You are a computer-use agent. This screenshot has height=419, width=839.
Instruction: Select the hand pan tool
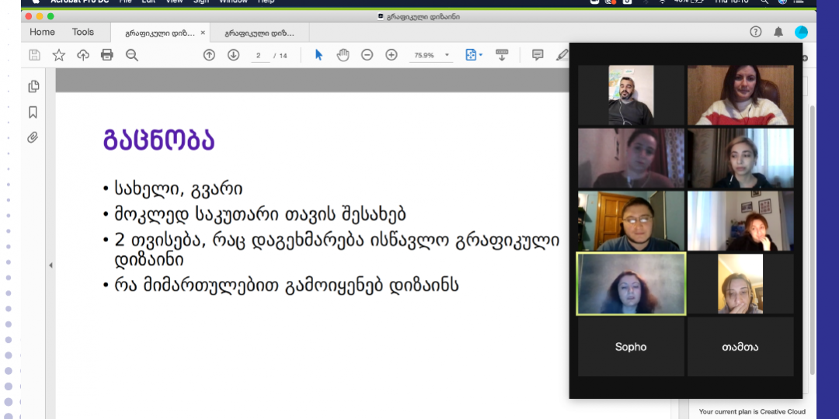[x=343, y=54]
